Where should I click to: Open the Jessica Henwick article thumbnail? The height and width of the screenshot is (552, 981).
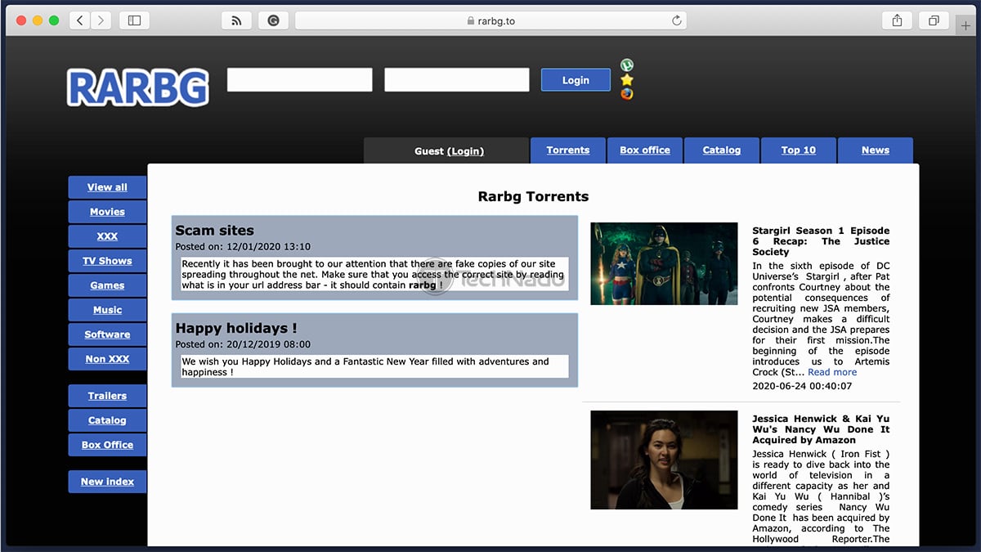[x=664, y=460]
